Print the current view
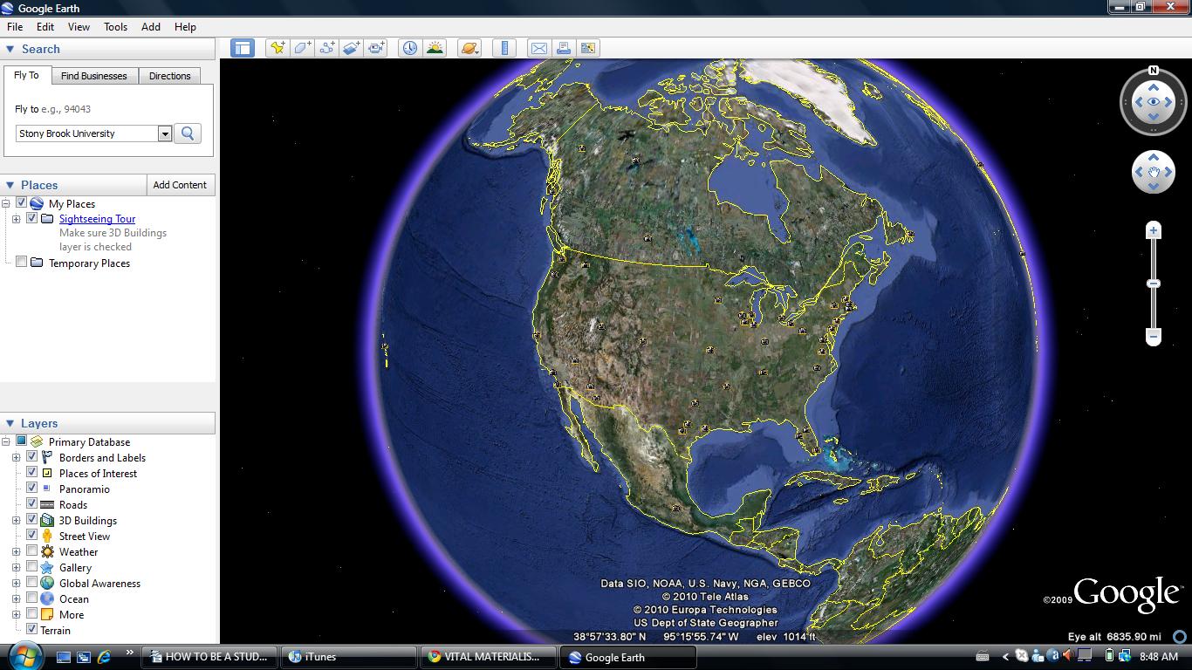 pos(563,48)
